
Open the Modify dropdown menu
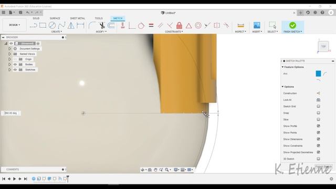[101, 31]
